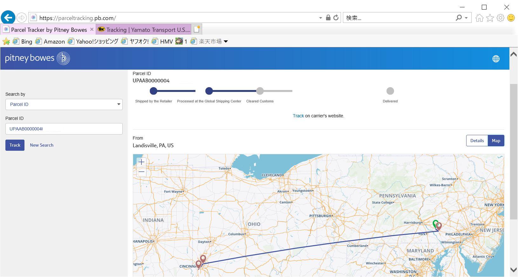Click the search magnifier icon
This screenshot has height=277, width=518.
click(x=459, y=18)
